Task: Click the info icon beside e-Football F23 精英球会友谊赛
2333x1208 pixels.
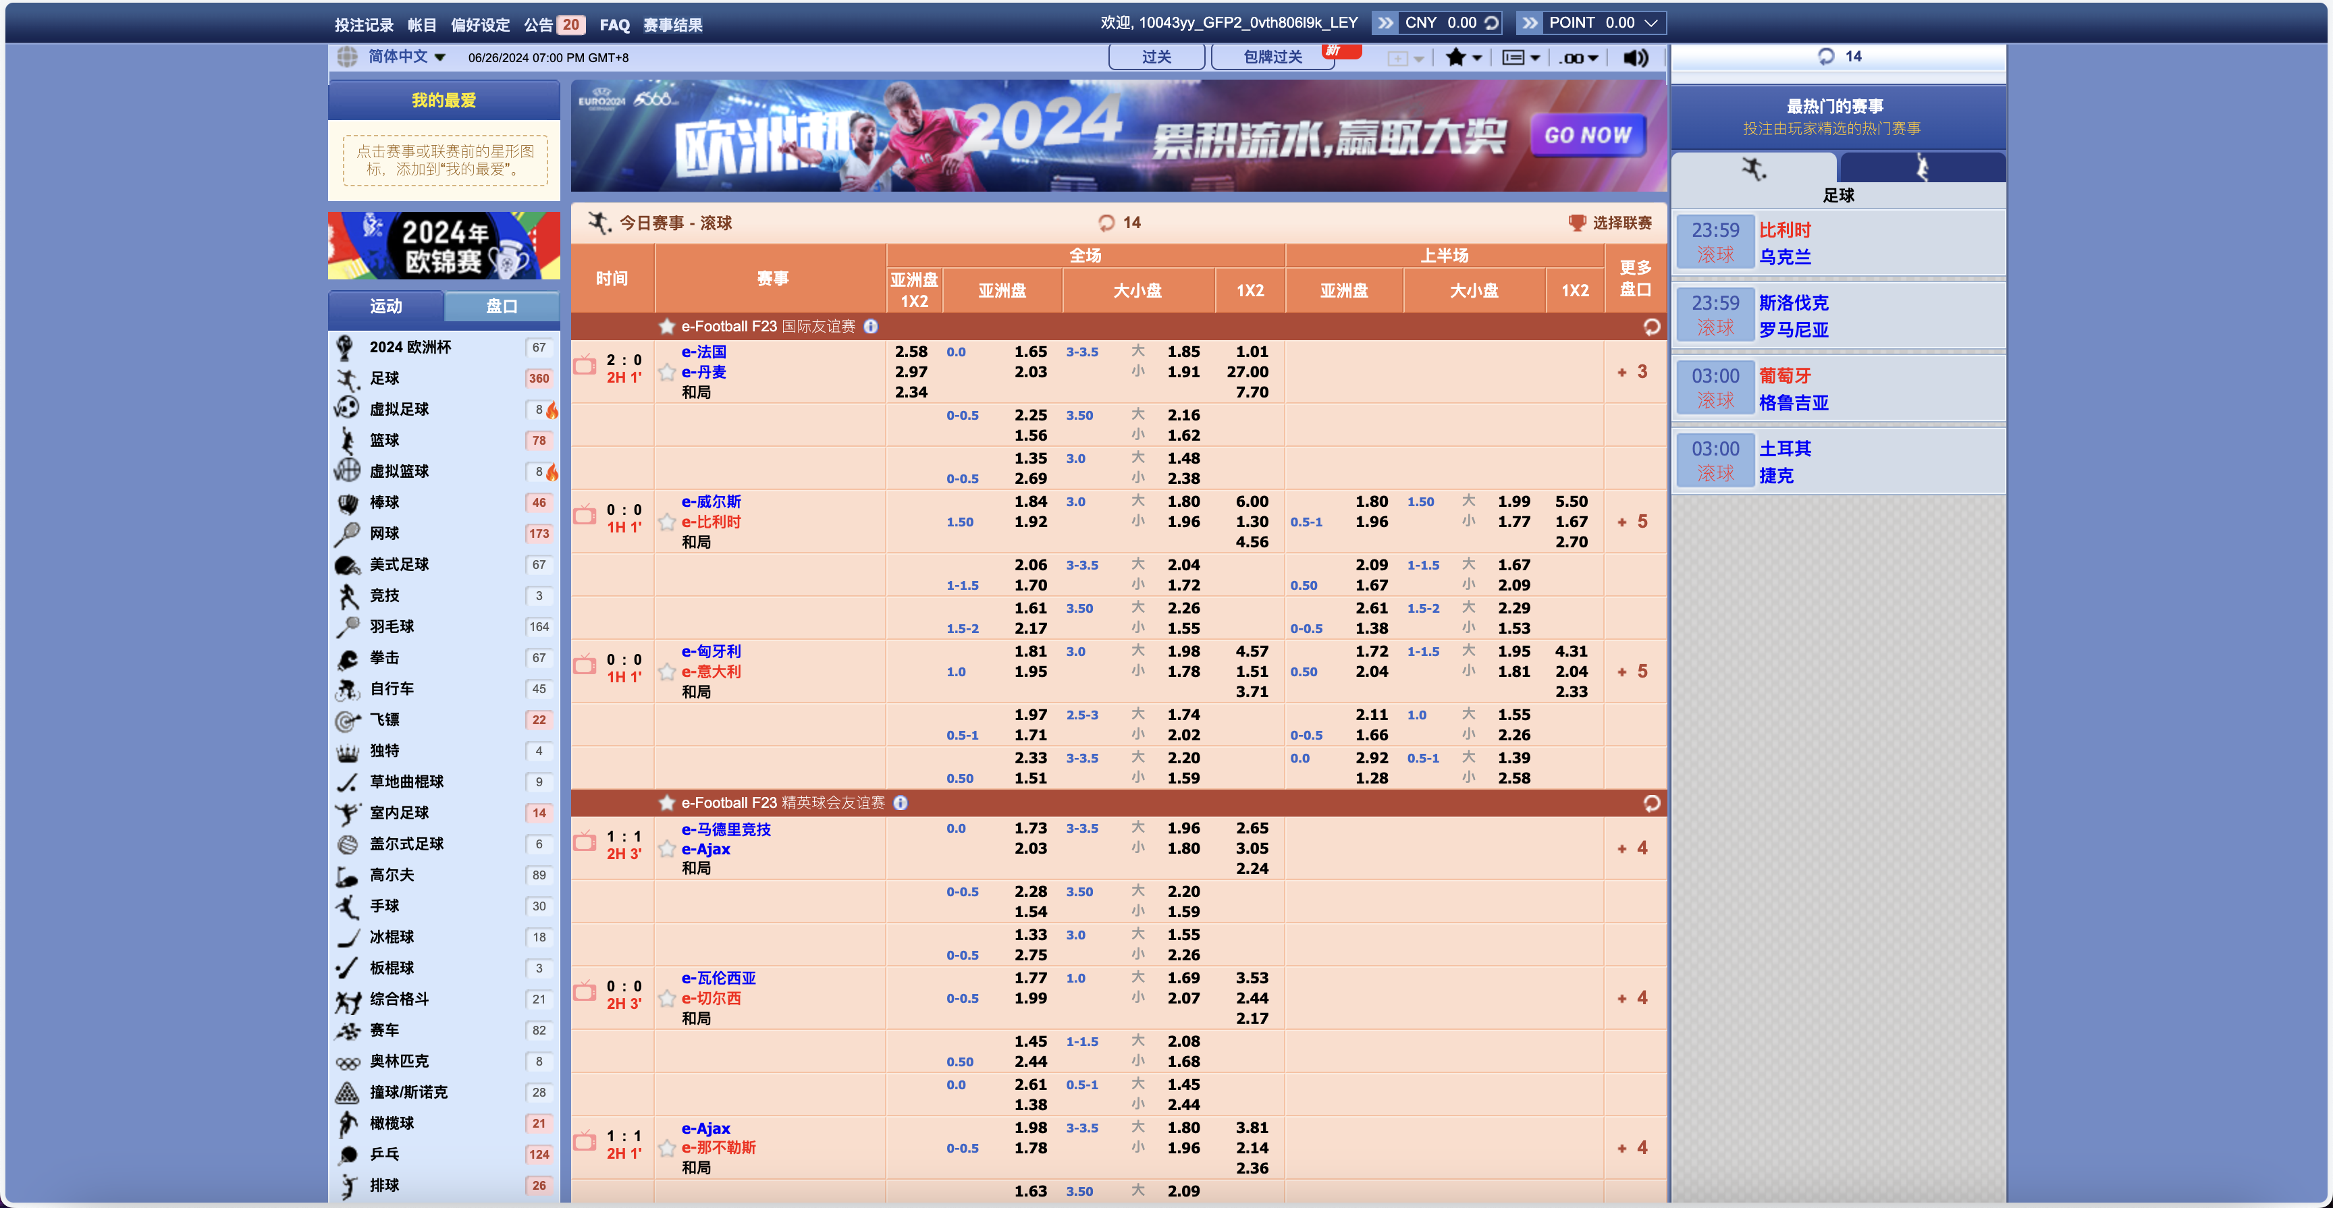Action: point(901,802)
